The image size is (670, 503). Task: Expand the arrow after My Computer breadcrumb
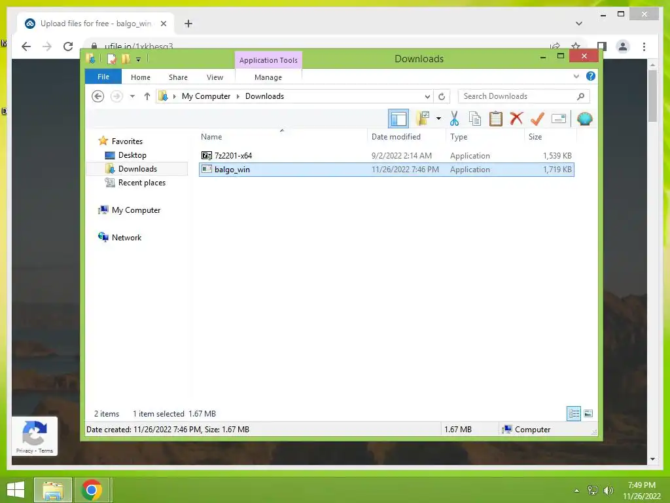pyautogui.click(x=238, y=96)
